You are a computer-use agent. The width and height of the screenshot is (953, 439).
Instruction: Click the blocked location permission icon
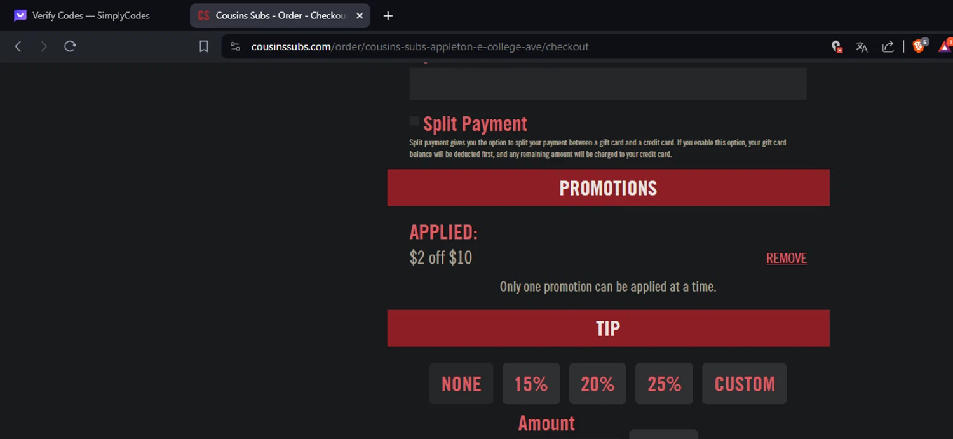click(x=837, y=46)
